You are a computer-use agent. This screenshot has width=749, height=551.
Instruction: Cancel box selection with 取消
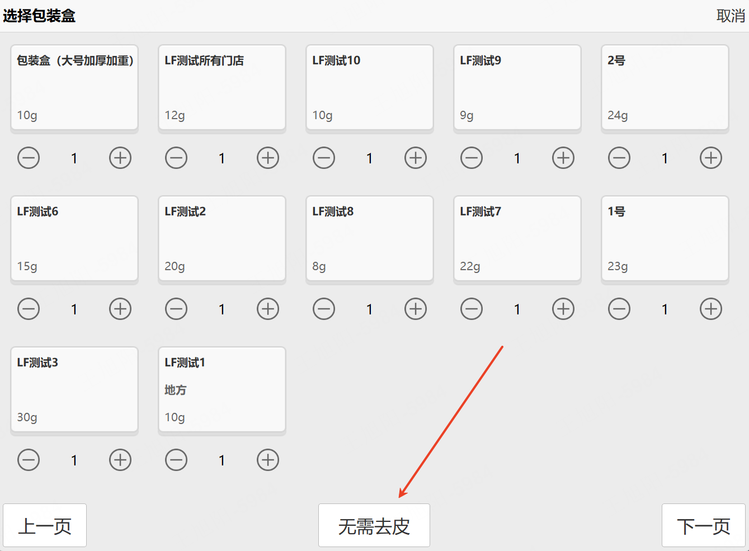[x=731, y=16]
